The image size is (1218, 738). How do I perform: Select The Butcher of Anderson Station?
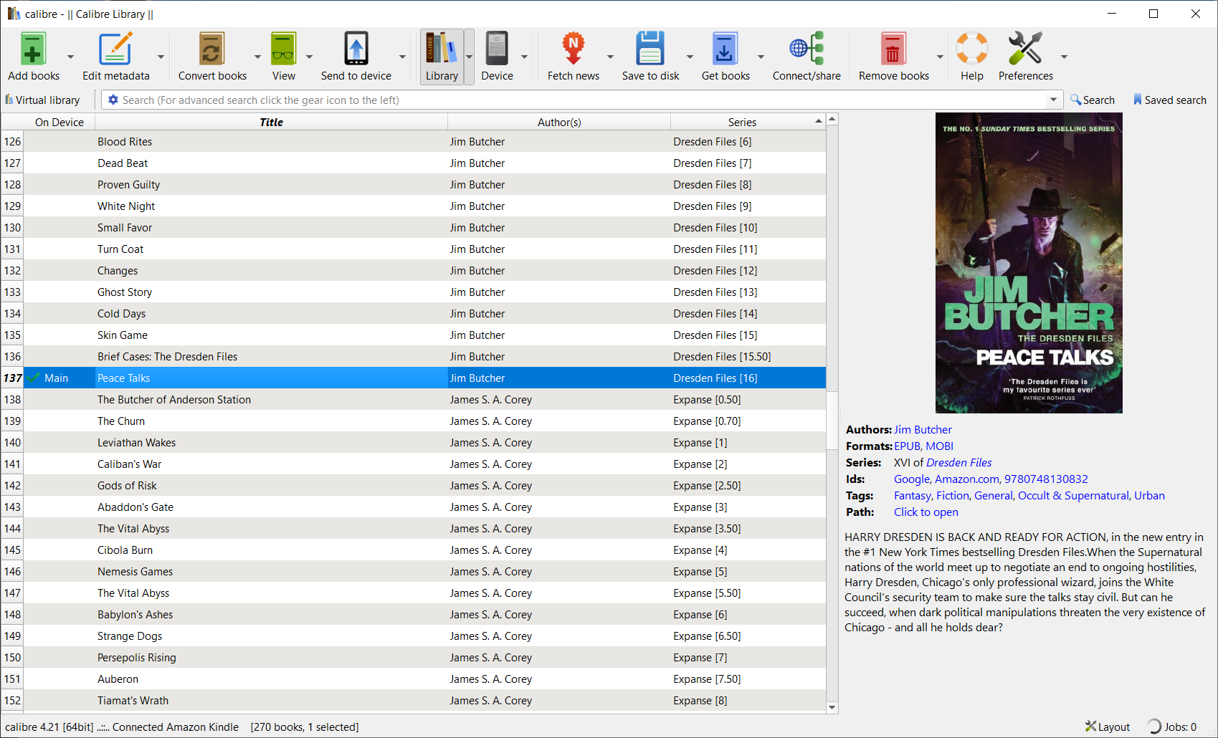(174, 400)
